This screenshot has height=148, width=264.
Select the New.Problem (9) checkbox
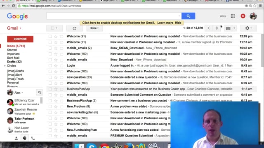pyautogui.click(x=50, y=106)
